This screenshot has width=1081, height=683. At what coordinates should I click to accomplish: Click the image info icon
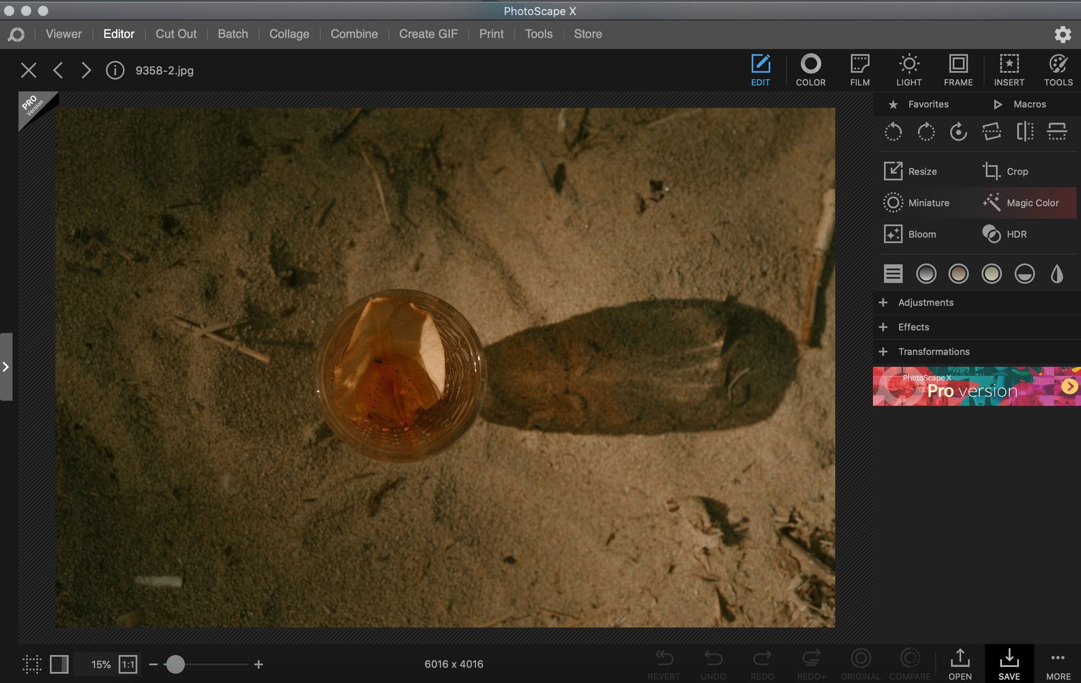tap(115, 71)
